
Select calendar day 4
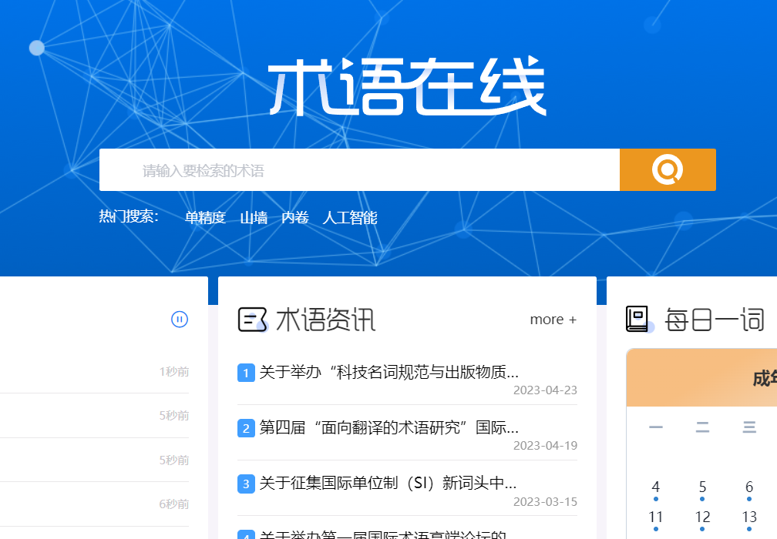pos(655,487)
